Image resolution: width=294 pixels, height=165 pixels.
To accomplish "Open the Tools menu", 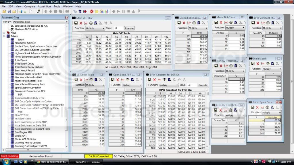I will [57, 6].
